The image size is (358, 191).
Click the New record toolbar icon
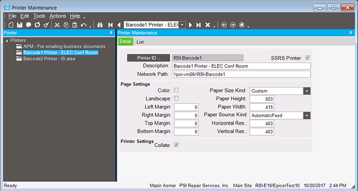click(x=11, y=25)
